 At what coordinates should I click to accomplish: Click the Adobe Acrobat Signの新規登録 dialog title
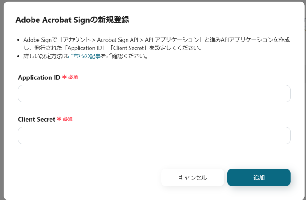72,20
